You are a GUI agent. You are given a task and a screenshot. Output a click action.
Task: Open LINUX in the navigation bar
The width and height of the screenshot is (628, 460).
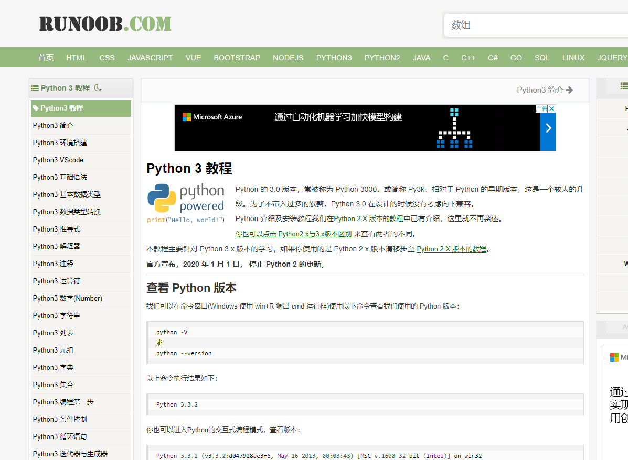tap(573, 58)
